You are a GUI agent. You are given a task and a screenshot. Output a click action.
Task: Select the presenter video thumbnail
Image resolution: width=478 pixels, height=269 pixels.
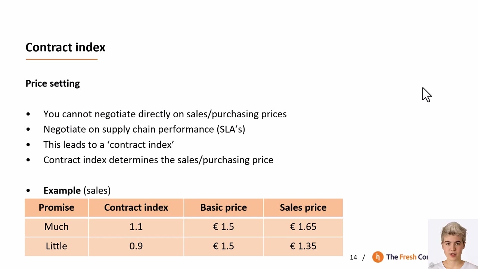(453, 244)
